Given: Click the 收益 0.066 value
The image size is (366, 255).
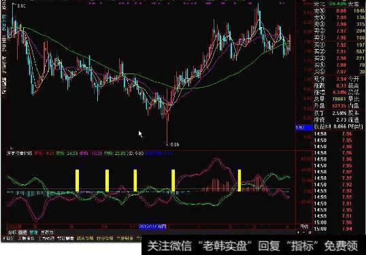Looking at the screenshot, I should [x=339, y=126].
